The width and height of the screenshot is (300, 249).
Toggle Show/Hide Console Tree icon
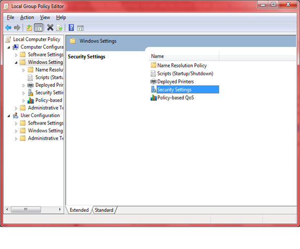[x=39, y=28]
